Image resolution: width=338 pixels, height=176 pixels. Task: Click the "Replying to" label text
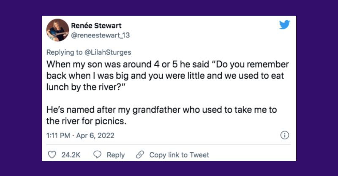tap(63, 53)
